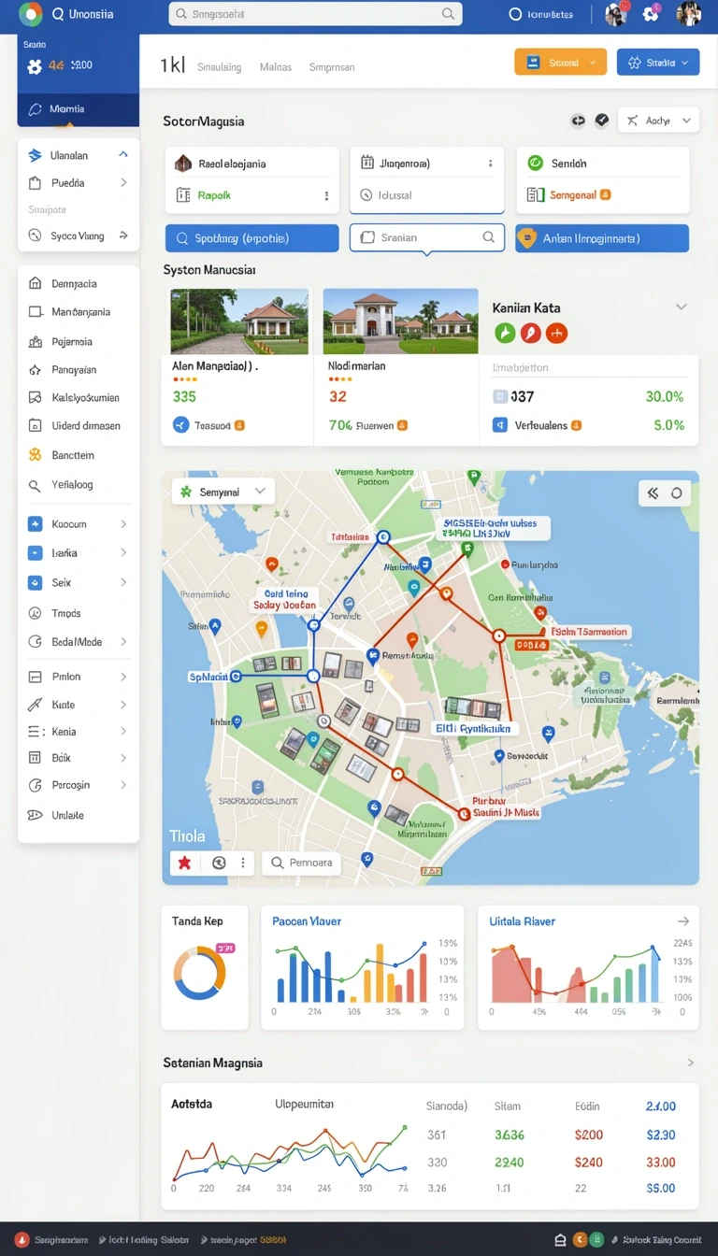Open the Semyanai map dropdown
This screenshot has height=1256, width=718.
click(x=223, y=491)
